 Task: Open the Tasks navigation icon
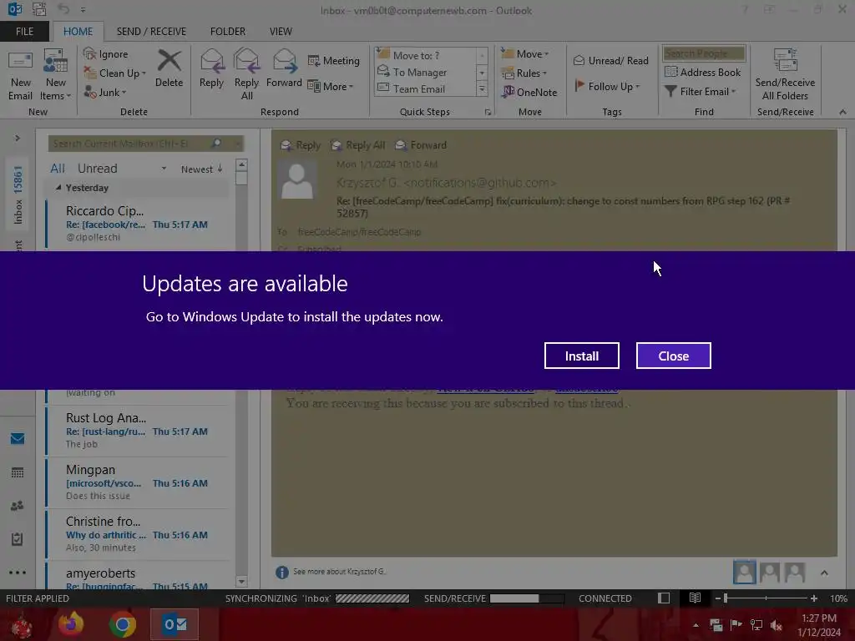(18, 539)
